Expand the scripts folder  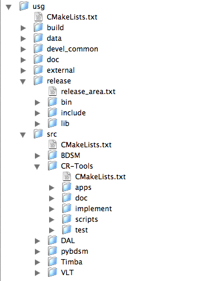pos(51,219)
